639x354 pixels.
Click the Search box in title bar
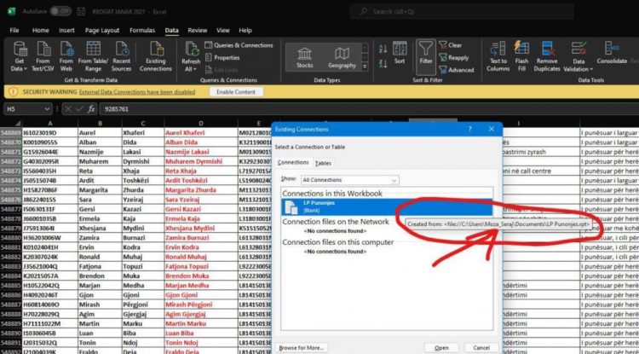point(426,11)
